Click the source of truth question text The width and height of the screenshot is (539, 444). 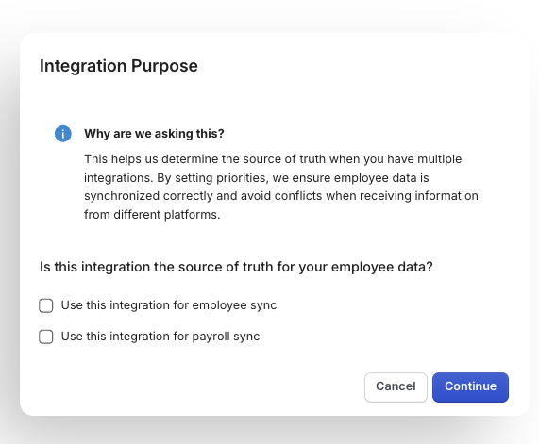(236, 267)
